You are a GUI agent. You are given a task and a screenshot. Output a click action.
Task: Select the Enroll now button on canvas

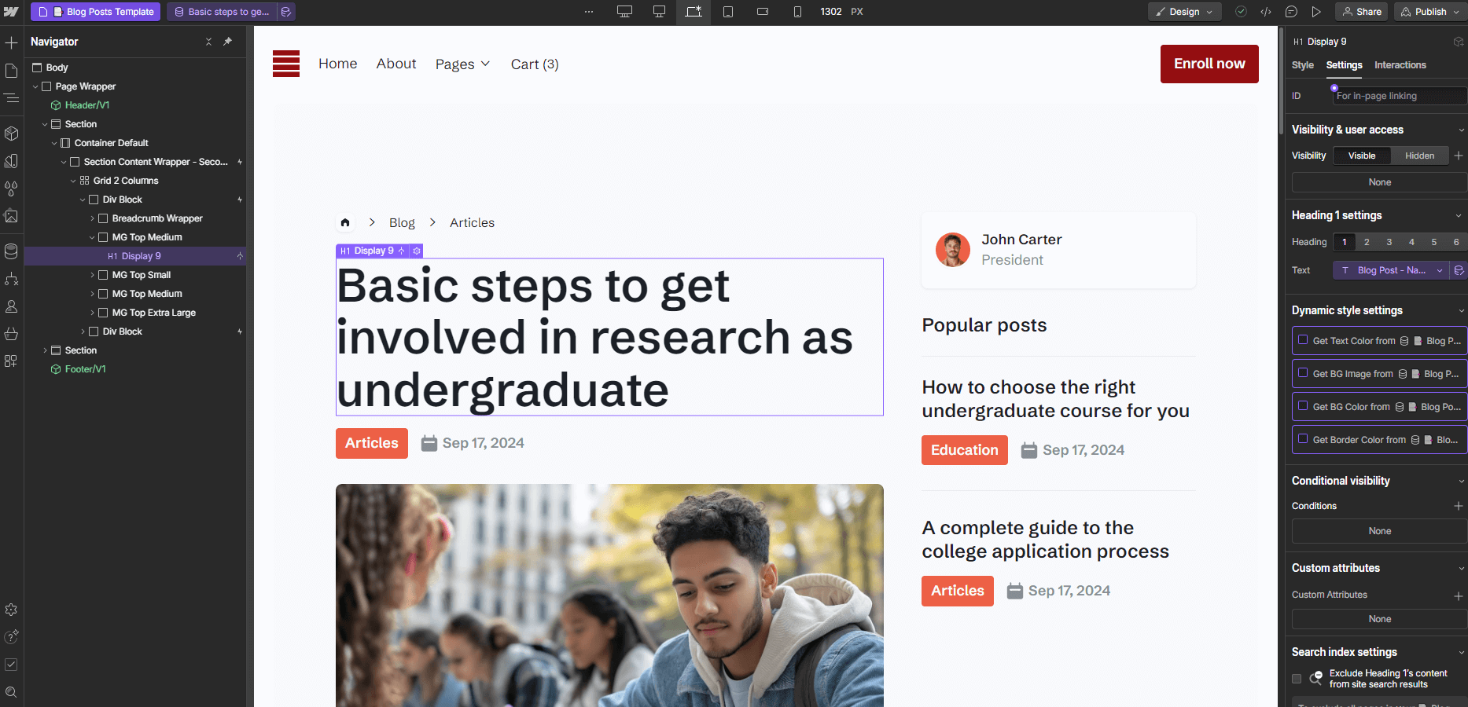coord(1209,64)
